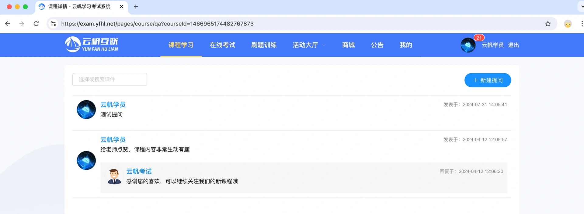The image size is (584, 214).
Task: Go to 刷题训练 navigation tab
Action: coord(264,45)
